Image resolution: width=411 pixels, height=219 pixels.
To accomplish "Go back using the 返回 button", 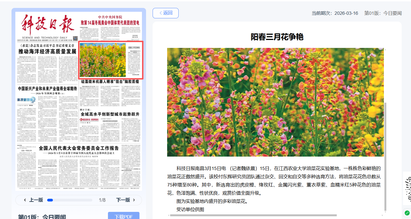I will [x=165, y=13].
